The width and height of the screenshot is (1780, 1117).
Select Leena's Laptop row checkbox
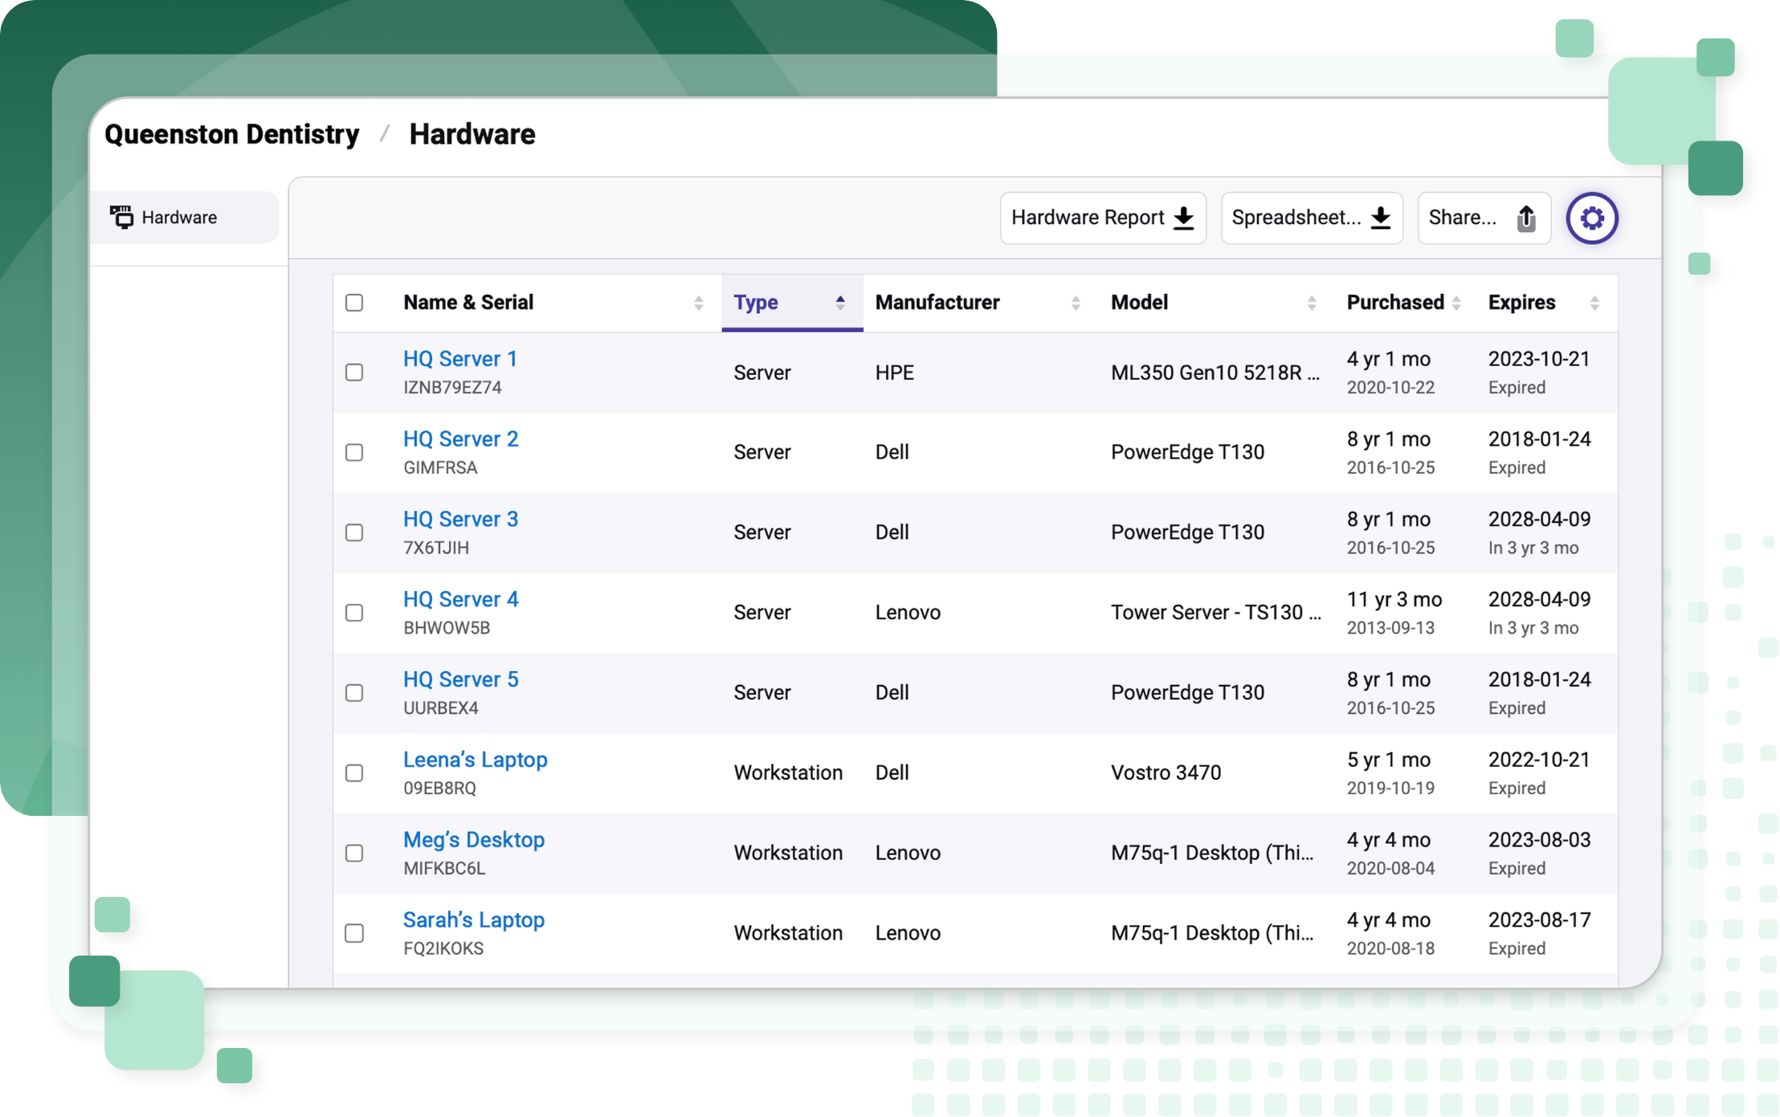coord(354,773)
